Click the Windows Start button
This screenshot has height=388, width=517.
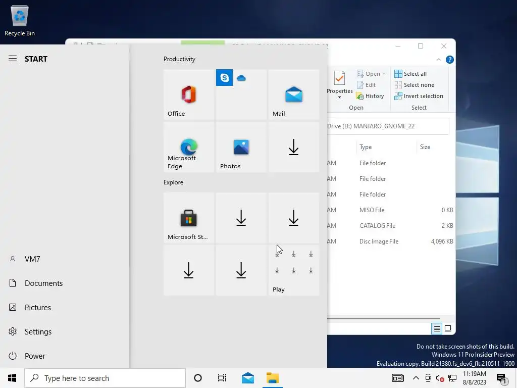pyautogui.click(x=12, y=378)
